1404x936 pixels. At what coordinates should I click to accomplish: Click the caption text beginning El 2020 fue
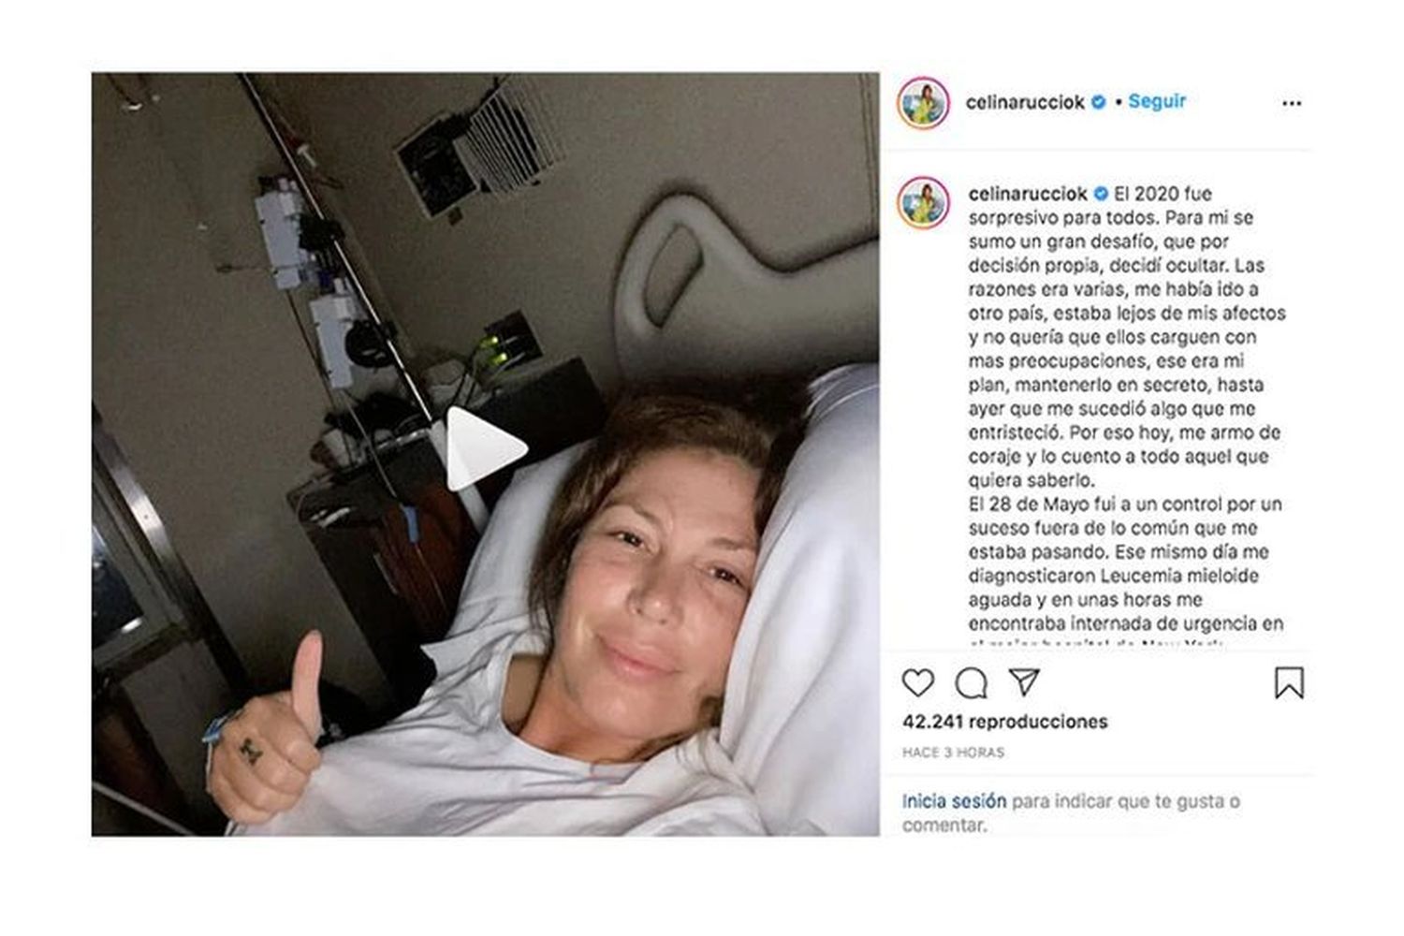click(x=1127, y=337)
